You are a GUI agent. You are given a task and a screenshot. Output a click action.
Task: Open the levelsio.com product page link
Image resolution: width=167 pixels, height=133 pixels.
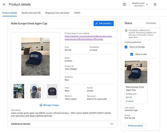88,38
